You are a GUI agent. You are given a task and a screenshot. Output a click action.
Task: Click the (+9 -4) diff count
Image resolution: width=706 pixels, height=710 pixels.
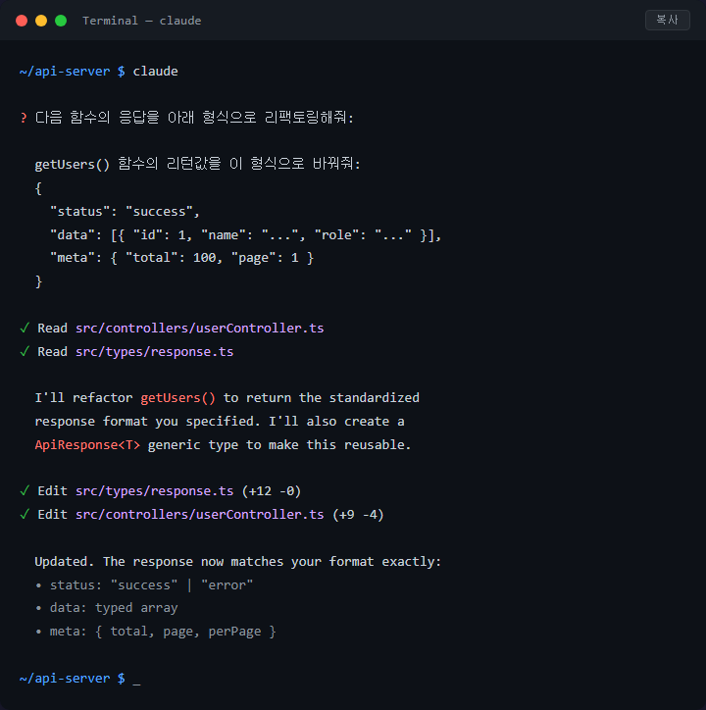pos(358,515)
